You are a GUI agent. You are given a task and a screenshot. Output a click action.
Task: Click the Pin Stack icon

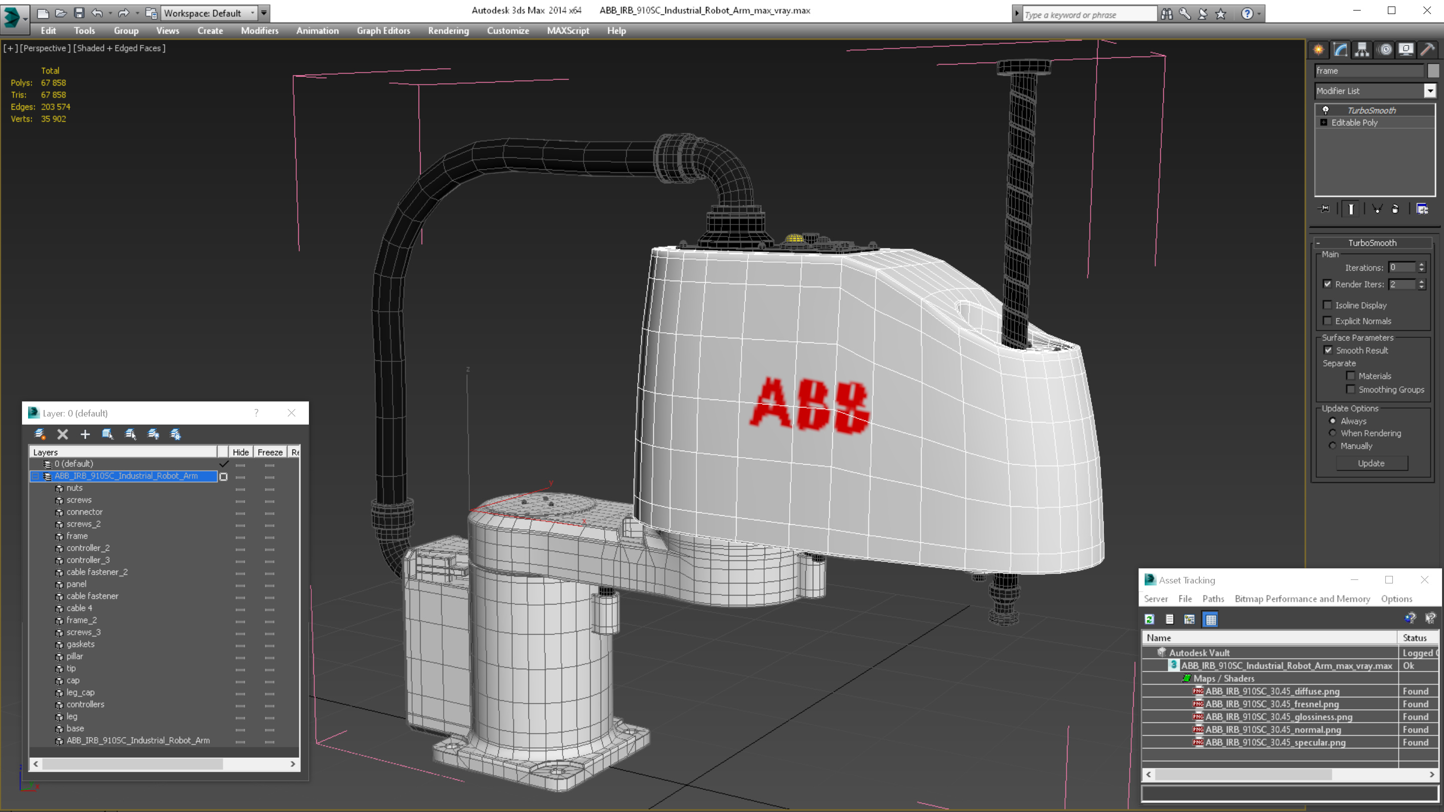pos(1324,209)
